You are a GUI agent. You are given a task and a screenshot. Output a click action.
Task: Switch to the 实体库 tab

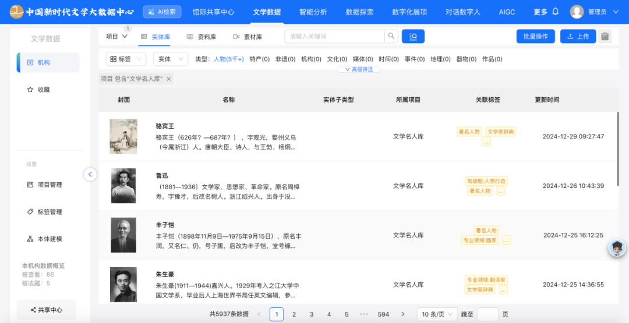click(x=156, y=37)
